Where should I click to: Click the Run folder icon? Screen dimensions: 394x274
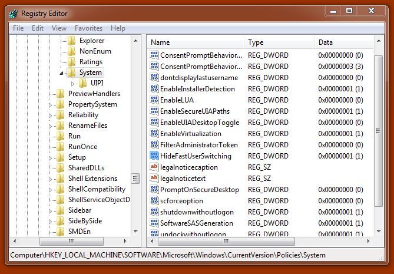60,136
